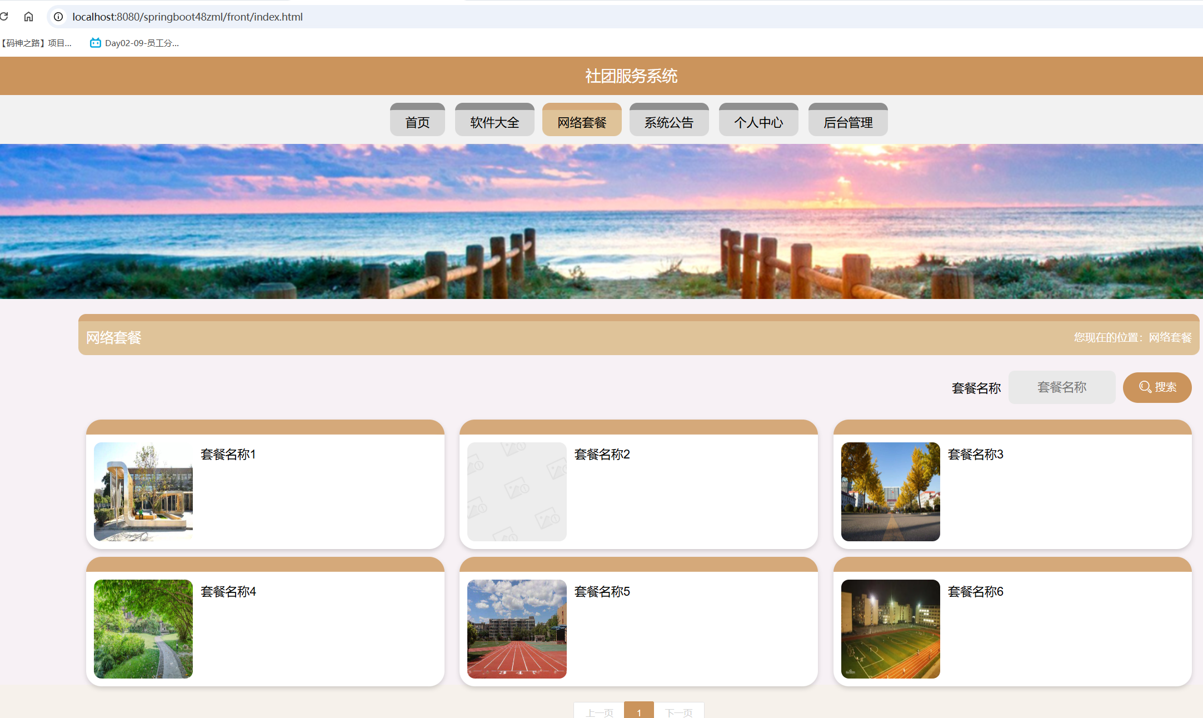Click the 套餐名称6 title text

pos(975,591)
